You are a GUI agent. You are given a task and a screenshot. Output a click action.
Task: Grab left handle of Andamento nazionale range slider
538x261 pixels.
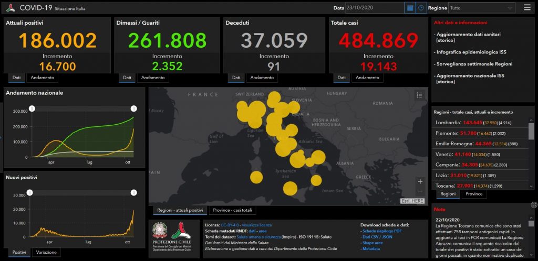[32, 108]
